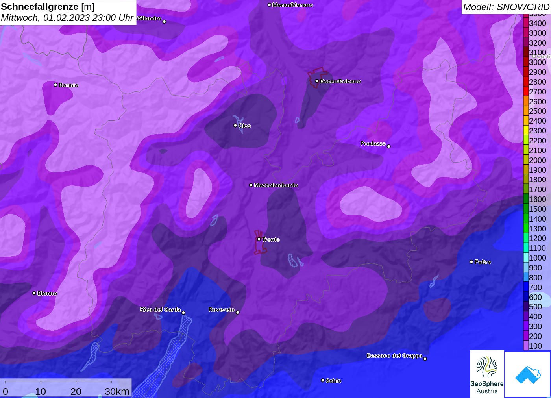Click the 3400 legend color swatch

[526, 23]
